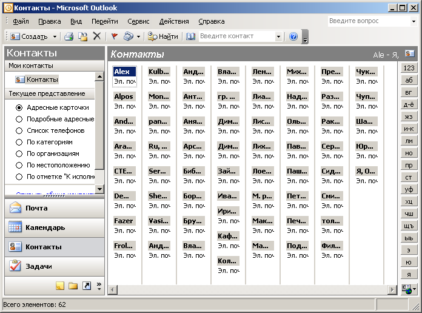Select the Контакты folder in Мои контакты
This screenshot has height=313, width=422.
click(x=36, y=79)
